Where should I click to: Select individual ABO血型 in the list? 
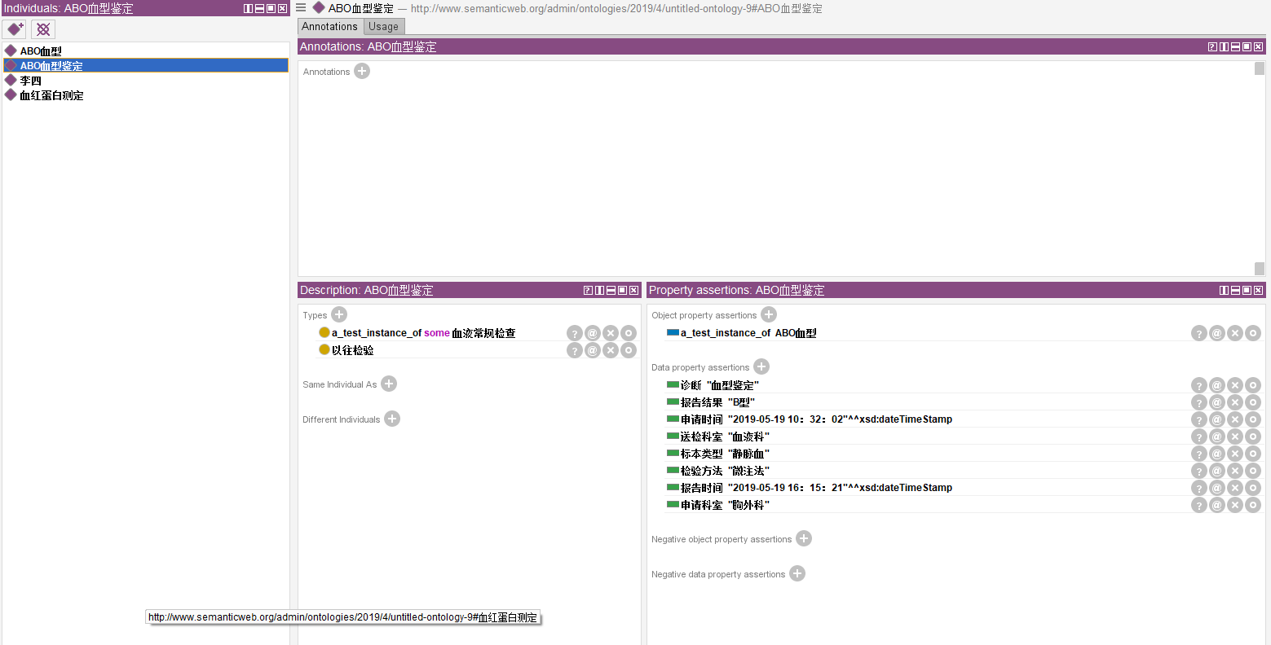pyautogui.click(x=41, y=50)
